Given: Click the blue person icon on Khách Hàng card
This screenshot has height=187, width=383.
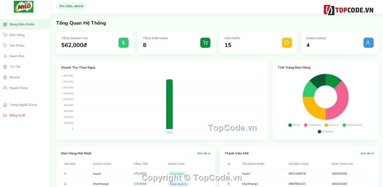Looking at the screenshot, I should pos(368,43).
